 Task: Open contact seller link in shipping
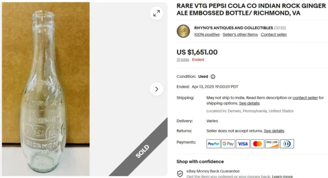(x=305, y=97)
